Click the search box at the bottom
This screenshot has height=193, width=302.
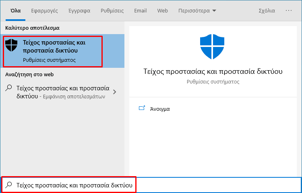151,185
